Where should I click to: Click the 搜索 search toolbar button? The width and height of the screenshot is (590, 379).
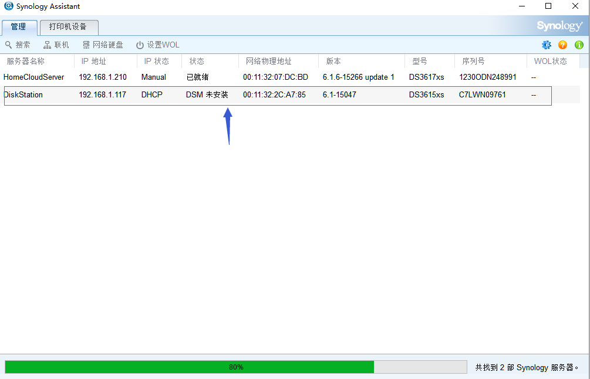[18, 45]
